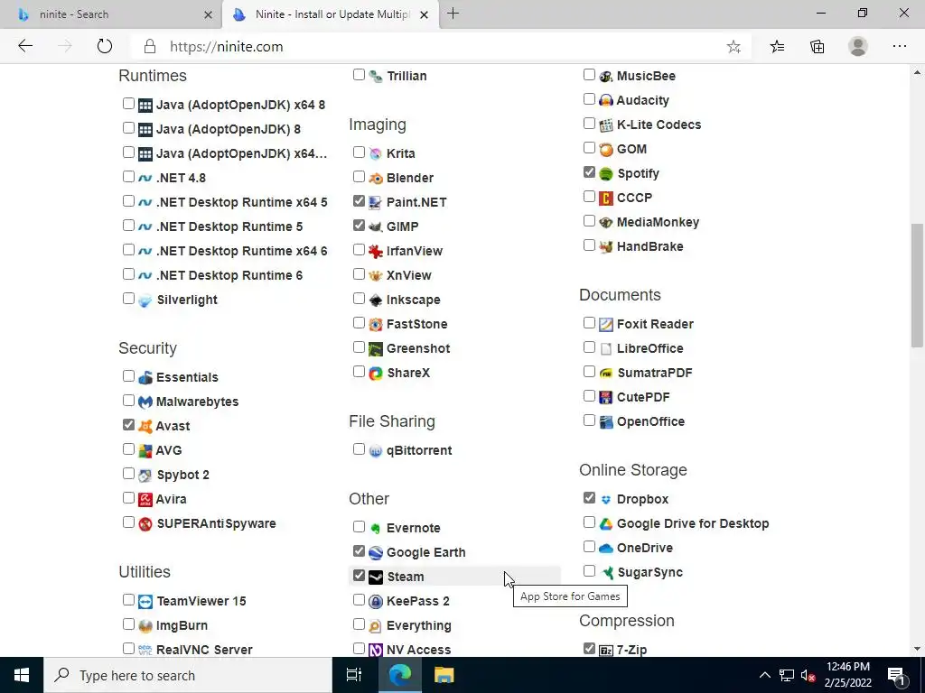
Task: Refresh the Ninite page
Action: (x=105, y=46)
